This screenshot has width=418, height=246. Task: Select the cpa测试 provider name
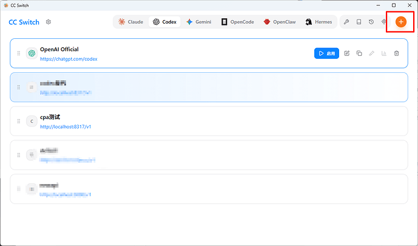tap(50, 117)
